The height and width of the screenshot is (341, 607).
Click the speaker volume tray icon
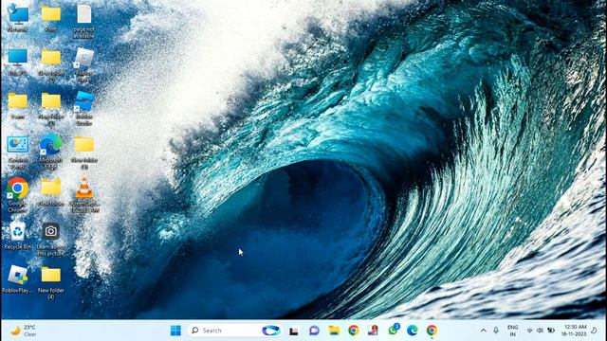coord(540,331)
